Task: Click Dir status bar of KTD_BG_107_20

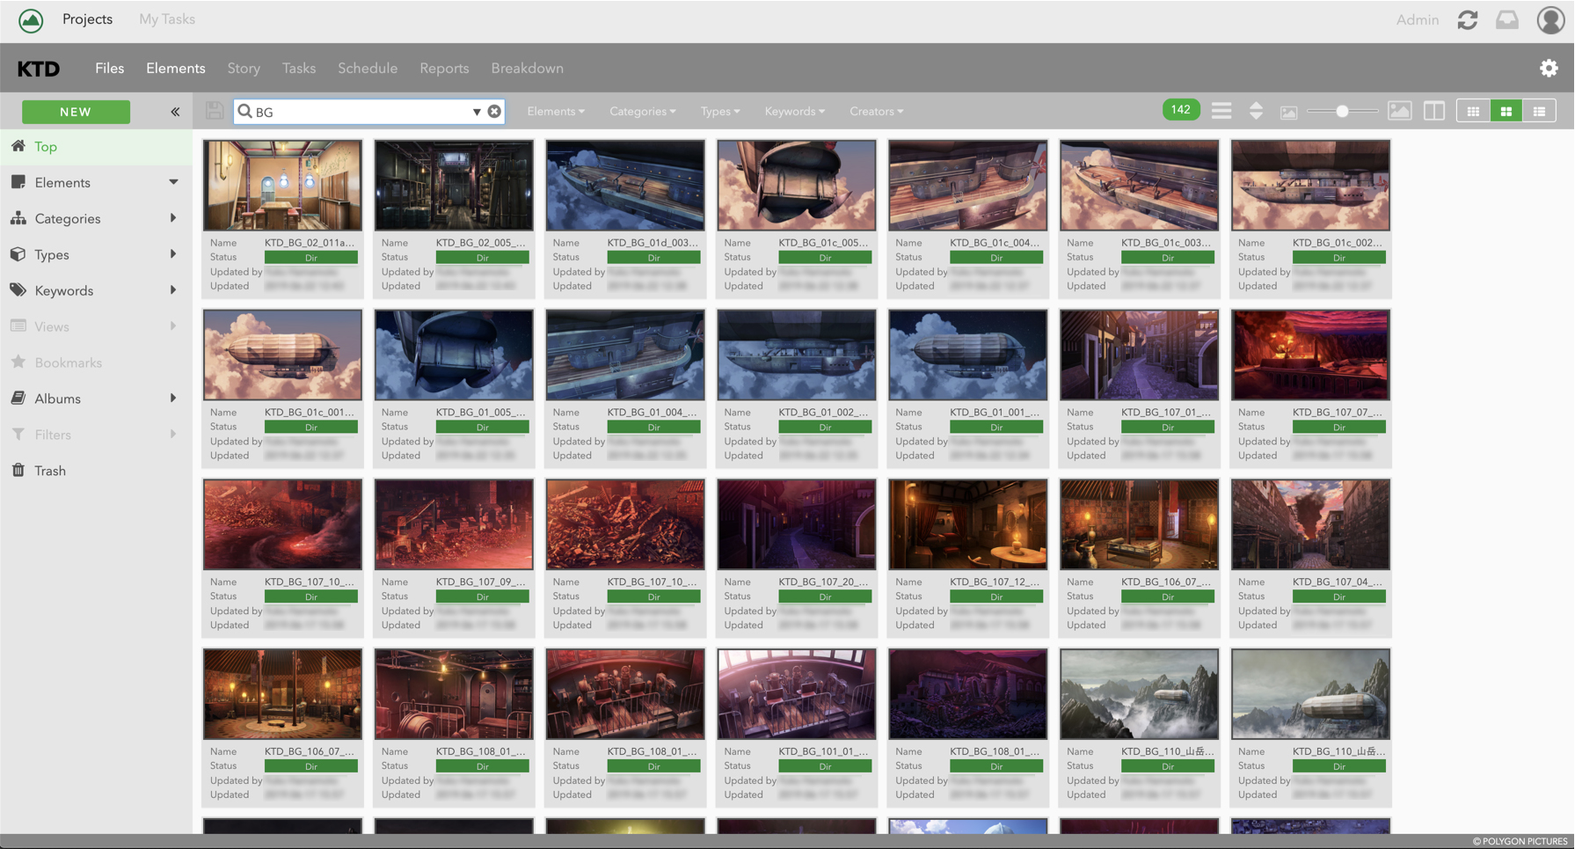Action: point(825,596)
